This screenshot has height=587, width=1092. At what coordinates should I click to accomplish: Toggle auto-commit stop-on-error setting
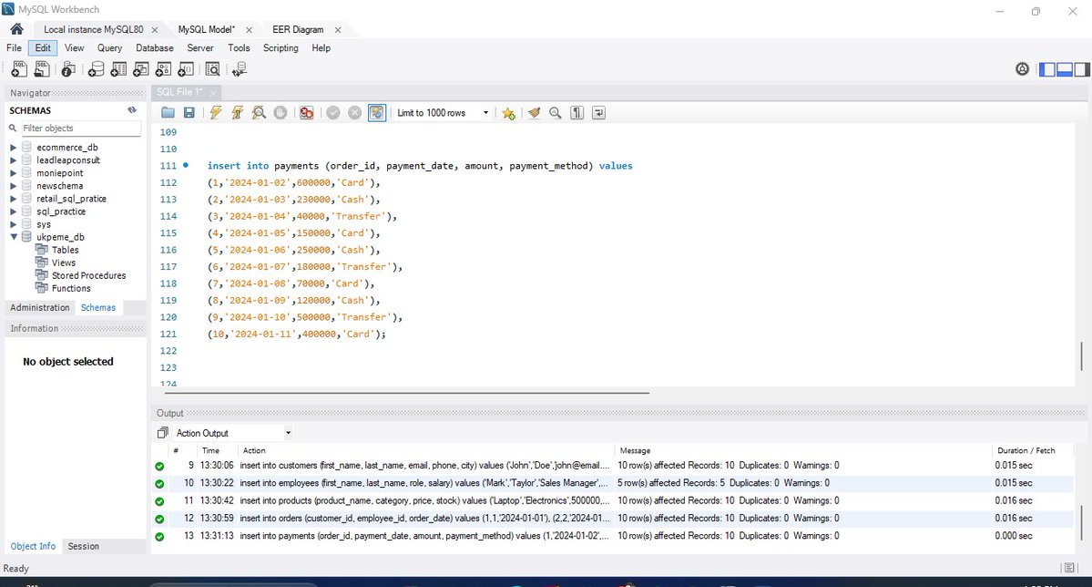point(307,112)
